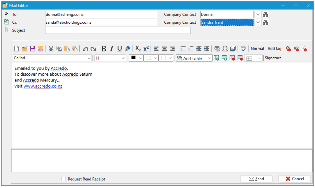Send the email

(x=256, y=179)
